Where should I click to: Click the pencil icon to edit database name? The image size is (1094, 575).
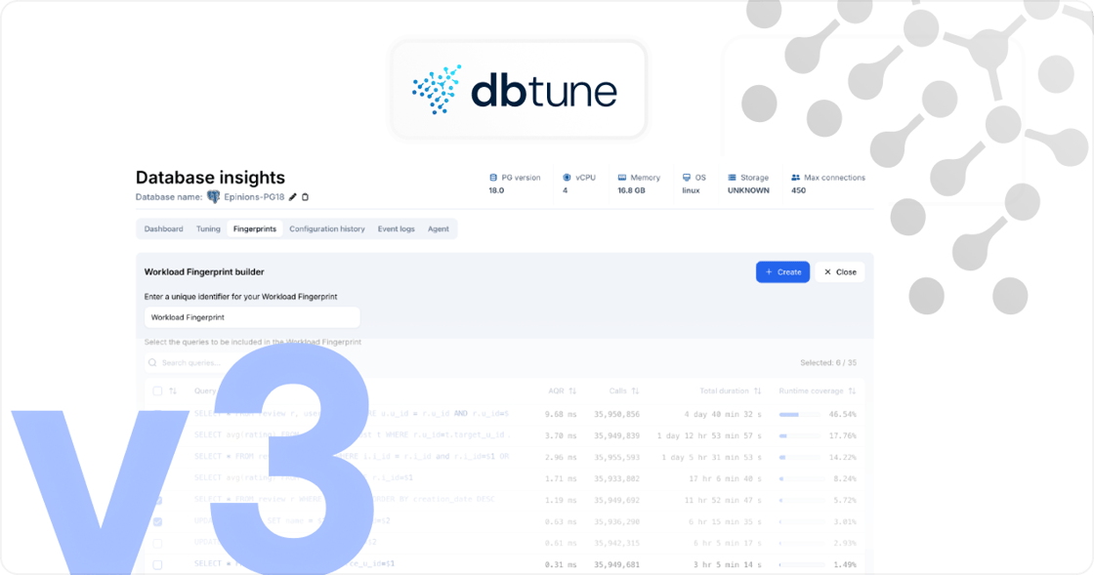293,197
